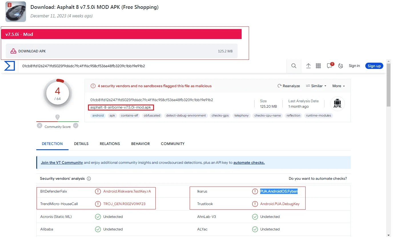Click the DOWNLOAD APK button
This screenshot has height=241, width=393.
click(122, 51)
